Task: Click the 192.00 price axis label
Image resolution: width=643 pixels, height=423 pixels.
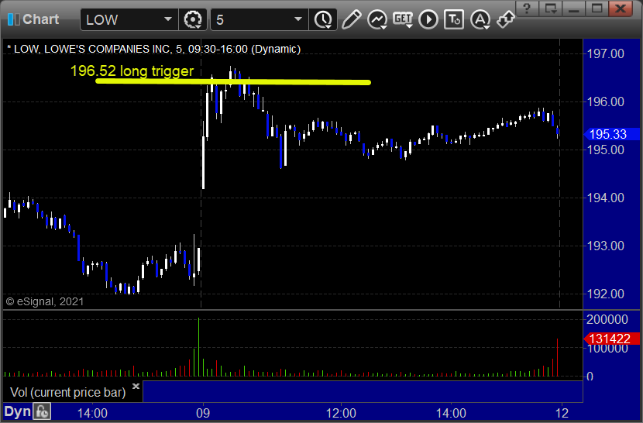Action: 606,294
